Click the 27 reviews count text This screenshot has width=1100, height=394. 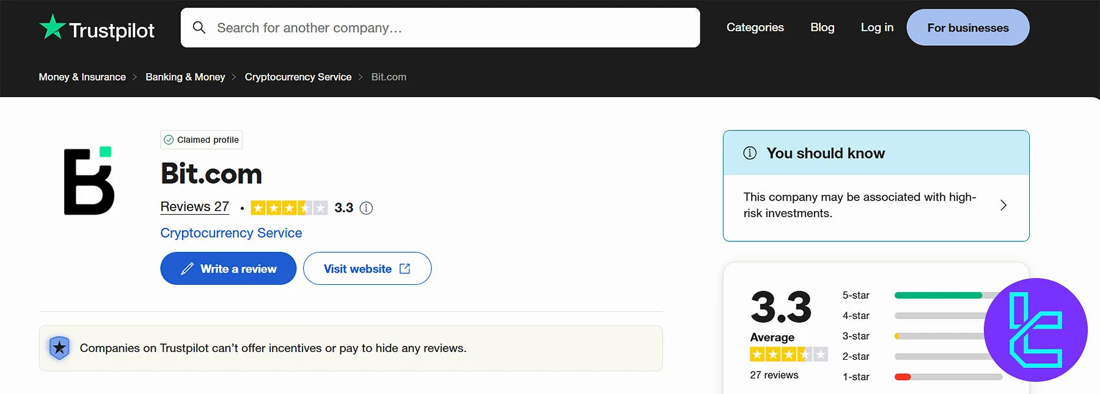click(774, 375)
